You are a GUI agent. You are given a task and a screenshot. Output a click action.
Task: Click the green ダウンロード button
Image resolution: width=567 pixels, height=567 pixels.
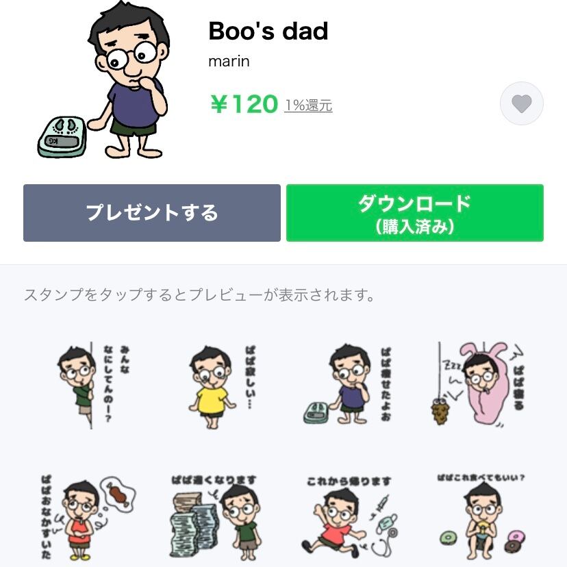[415, 212]
